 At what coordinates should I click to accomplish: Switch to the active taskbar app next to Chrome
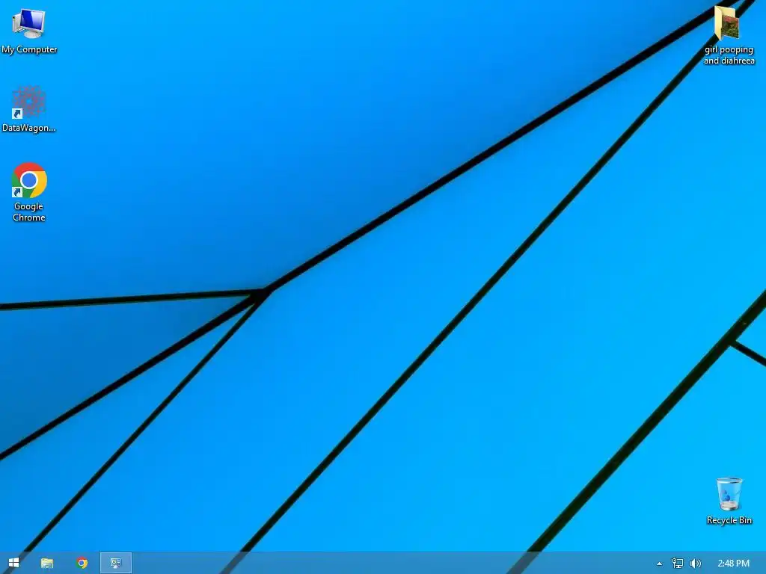tap(116, 563)
